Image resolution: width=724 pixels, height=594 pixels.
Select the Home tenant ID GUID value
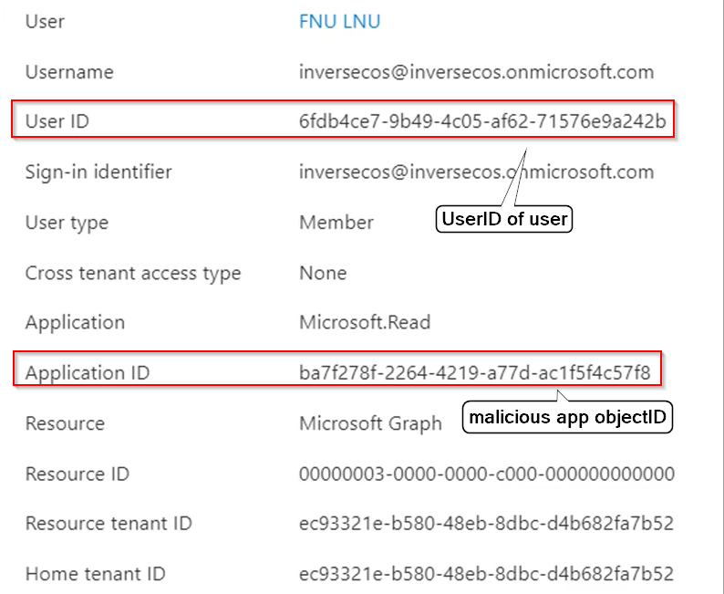(x=486, y=574)
